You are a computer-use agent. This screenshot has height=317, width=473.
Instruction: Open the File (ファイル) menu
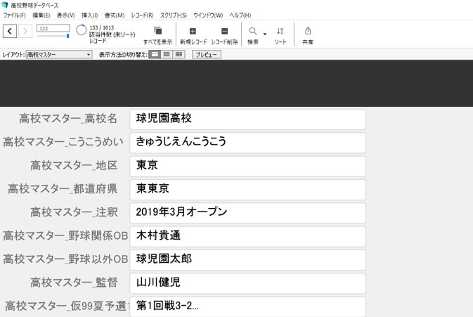(x=14, y=15)
